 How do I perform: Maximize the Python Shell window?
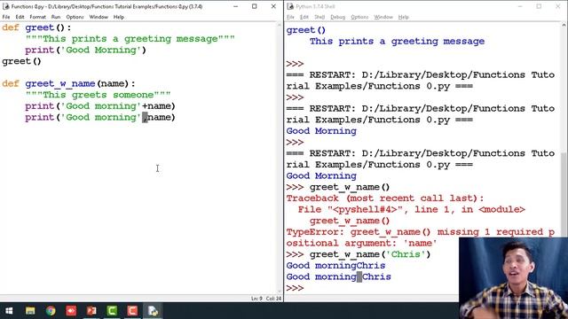coord(539,6)
